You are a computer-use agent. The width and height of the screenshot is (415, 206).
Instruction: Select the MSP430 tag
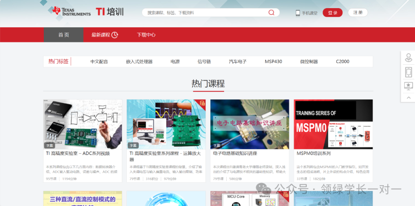pyautogui.click(x=274, y=62)
